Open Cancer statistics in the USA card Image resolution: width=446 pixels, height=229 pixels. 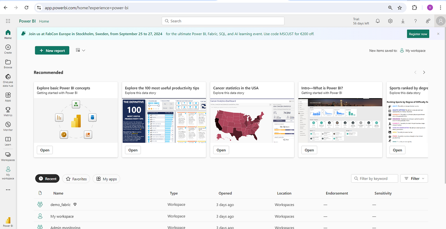tap(221, 150)
